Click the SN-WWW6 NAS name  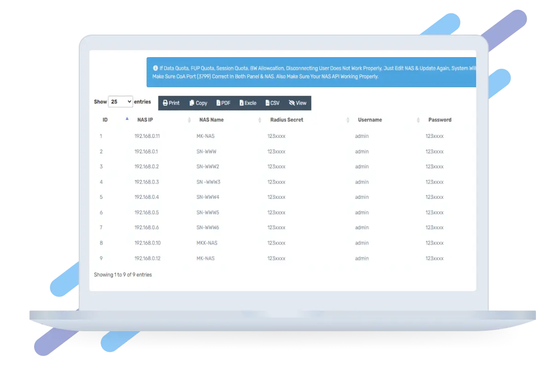pyautogui.click(x=208, y=228)
